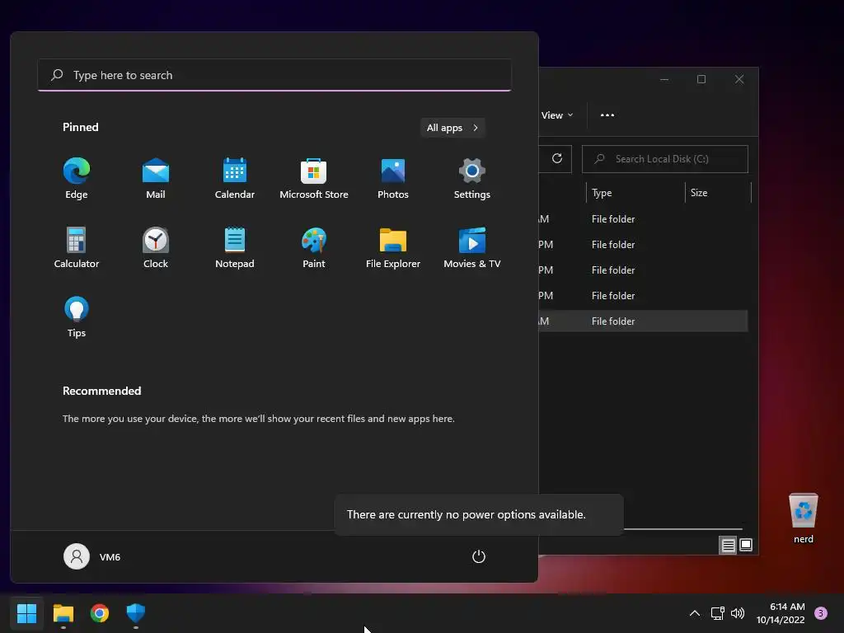Refresh the File Explorer folder view
This screenshot has height=633, width=844.
[557, 158]
